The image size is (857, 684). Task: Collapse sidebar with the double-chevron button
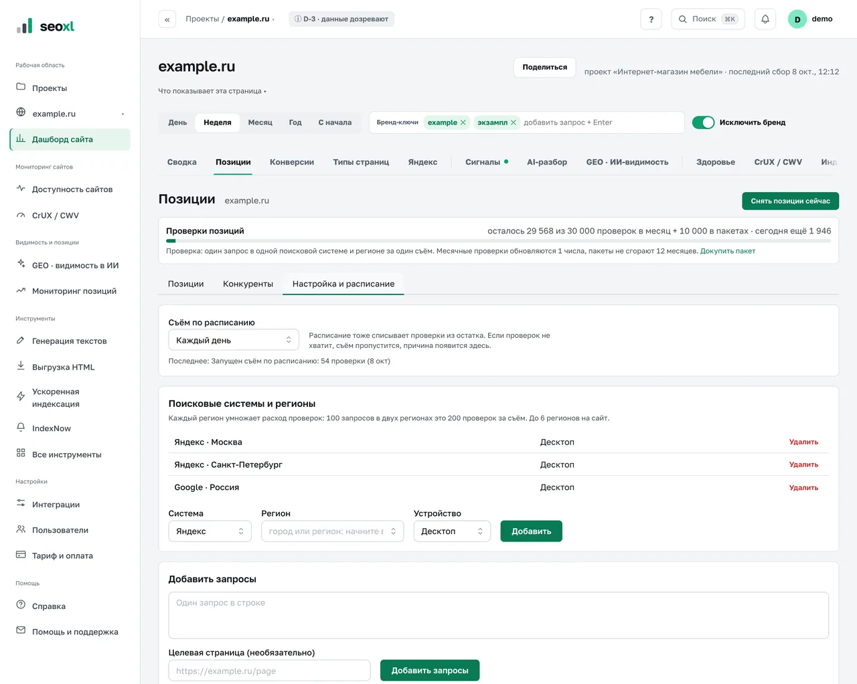click(x=167, y=19)
